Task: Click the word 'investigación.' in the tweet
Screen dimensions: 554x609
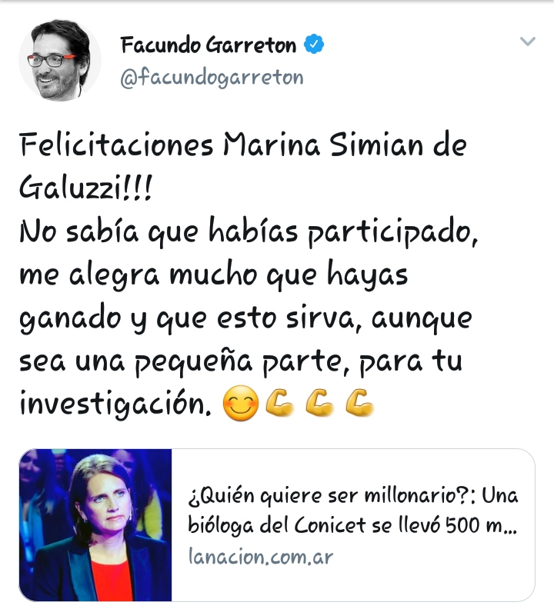Action: pos(115,404)
